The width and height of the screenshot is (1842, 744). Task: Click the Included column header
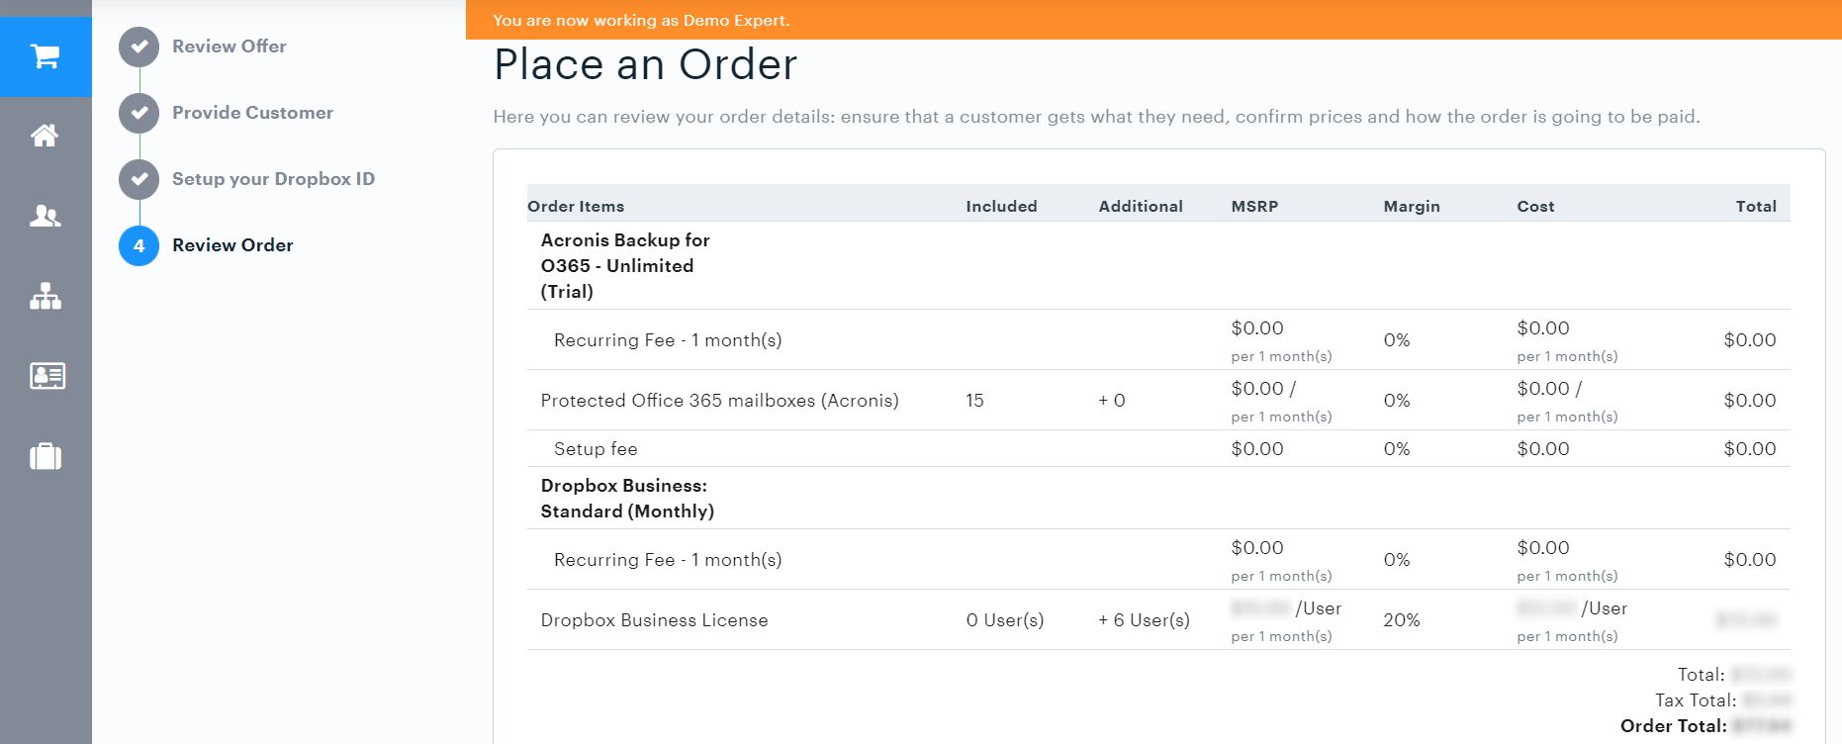pyautogui.click(x=1002, y=206)
